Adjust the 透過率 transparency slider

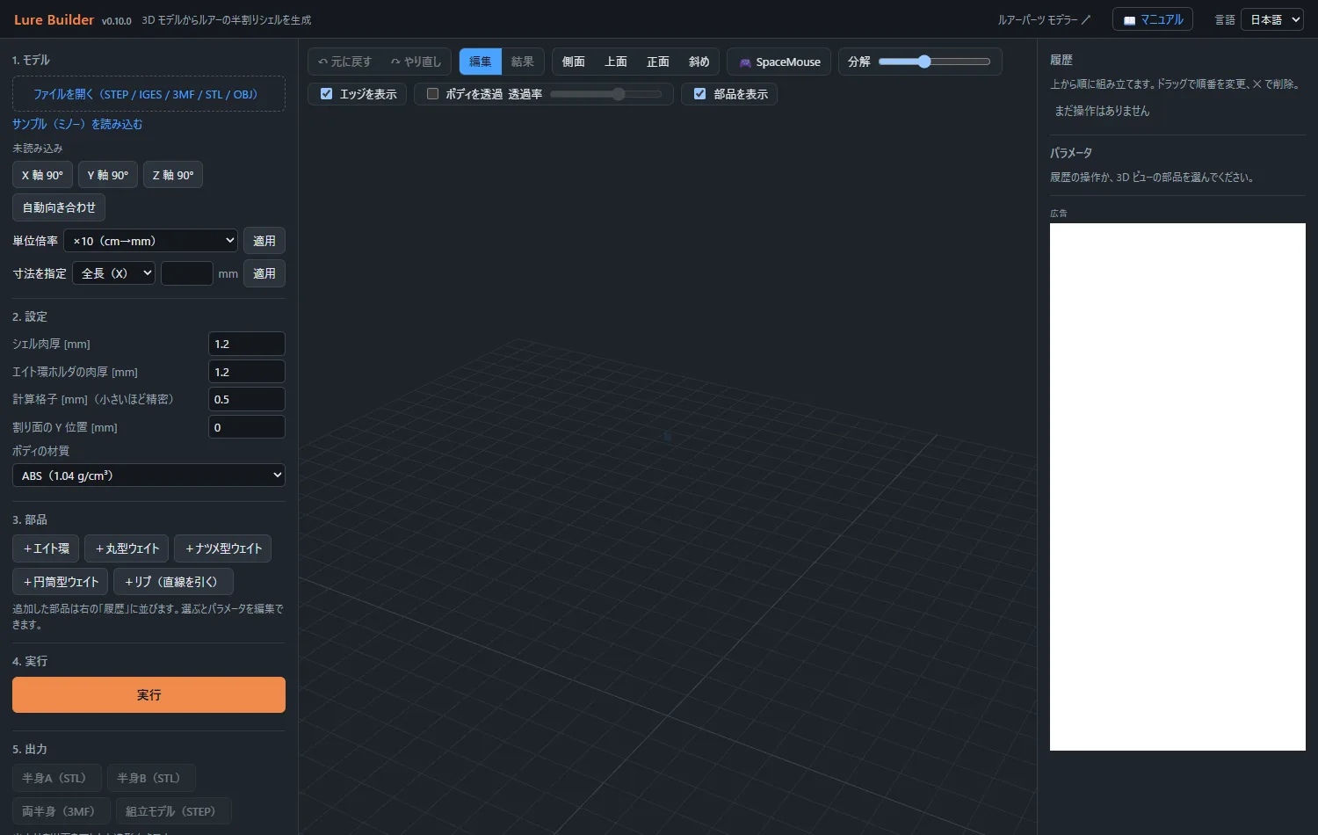[x=606, y=94]
